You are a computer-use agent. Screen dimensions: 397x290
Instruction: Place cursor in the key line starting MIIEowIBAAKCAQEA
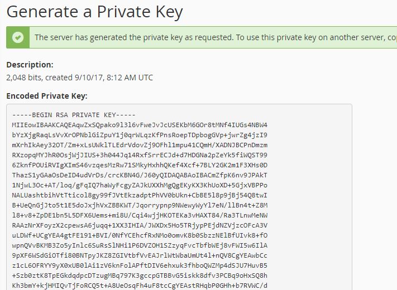point(140,125)
